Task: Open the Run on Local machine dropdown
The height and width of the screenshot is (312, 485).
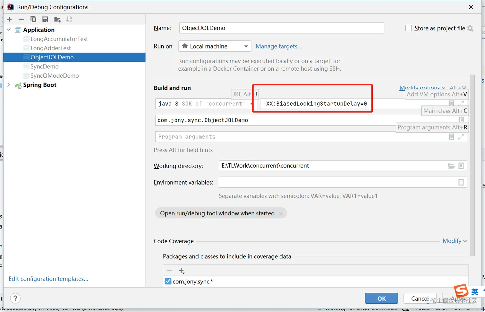Action: 215,46
